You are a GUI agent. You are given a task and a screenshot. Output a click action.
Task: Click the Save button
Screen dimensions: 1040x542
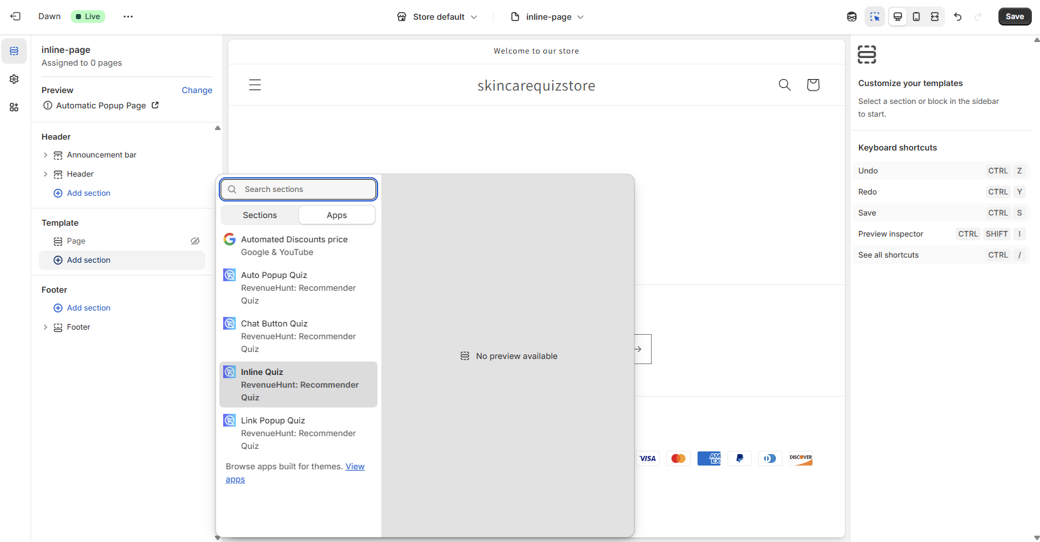(x=1014, y=17)
